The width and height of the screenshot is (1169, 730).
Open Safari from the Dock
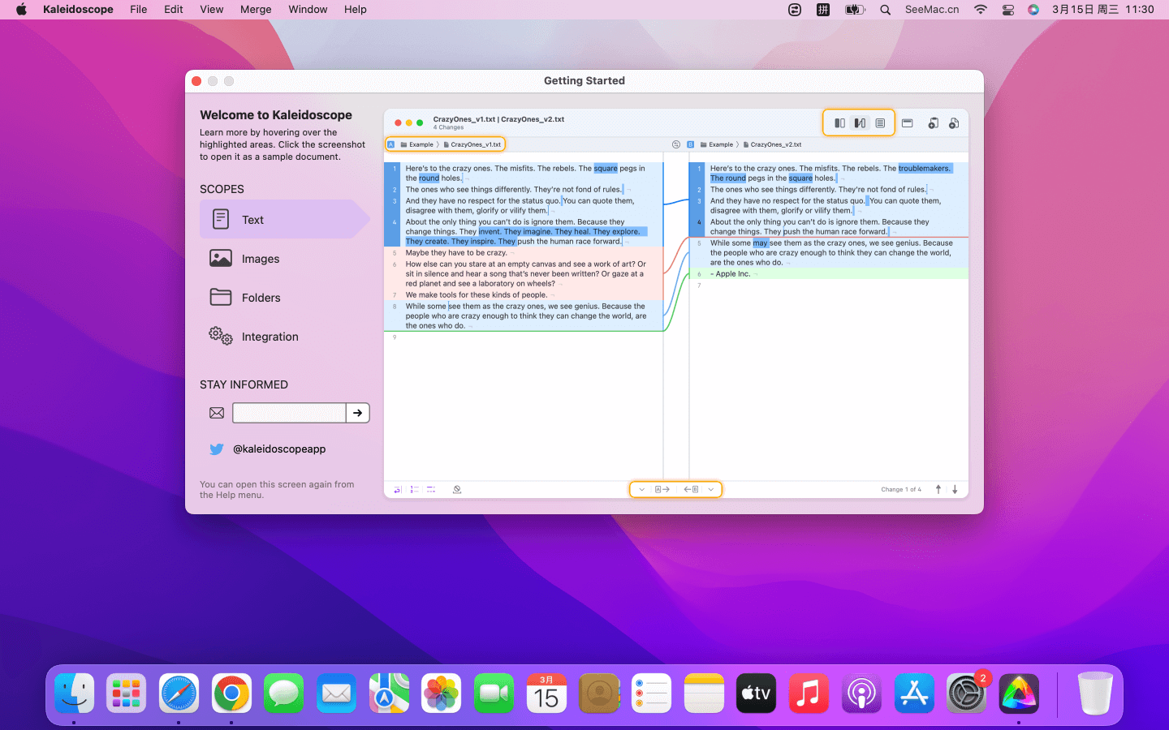[x=179, y=693]
